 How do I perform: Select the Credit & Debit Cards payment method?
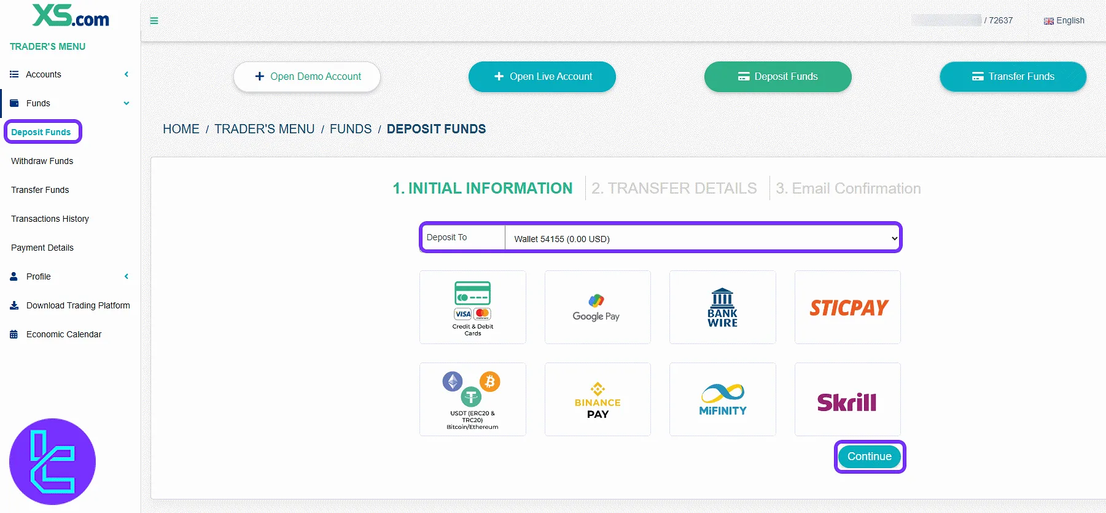[473, 307]
